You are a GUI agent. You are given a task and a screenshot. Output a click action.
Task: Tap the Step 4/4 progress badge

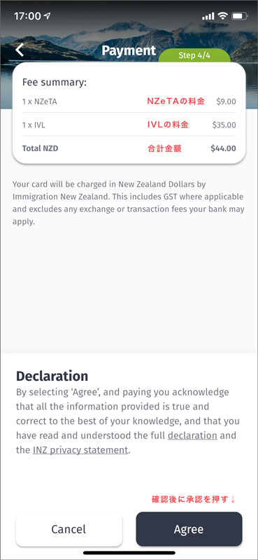point(194,56)
